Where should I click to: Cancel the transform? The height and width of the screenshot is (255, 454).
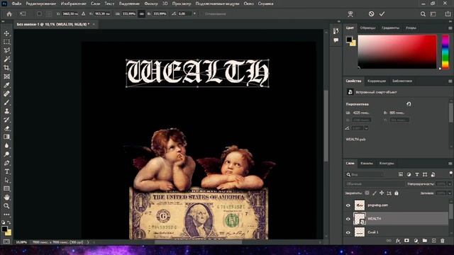click(x=372, y=14)
